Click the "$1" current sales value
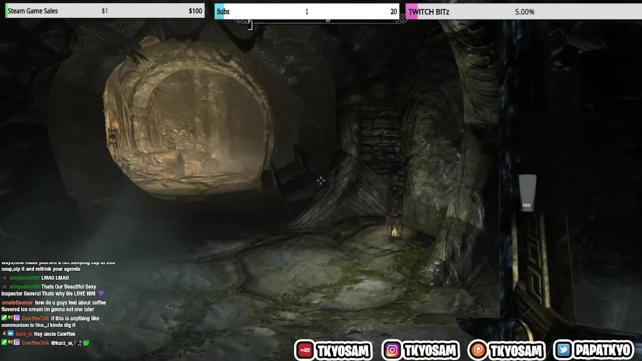 104,11
